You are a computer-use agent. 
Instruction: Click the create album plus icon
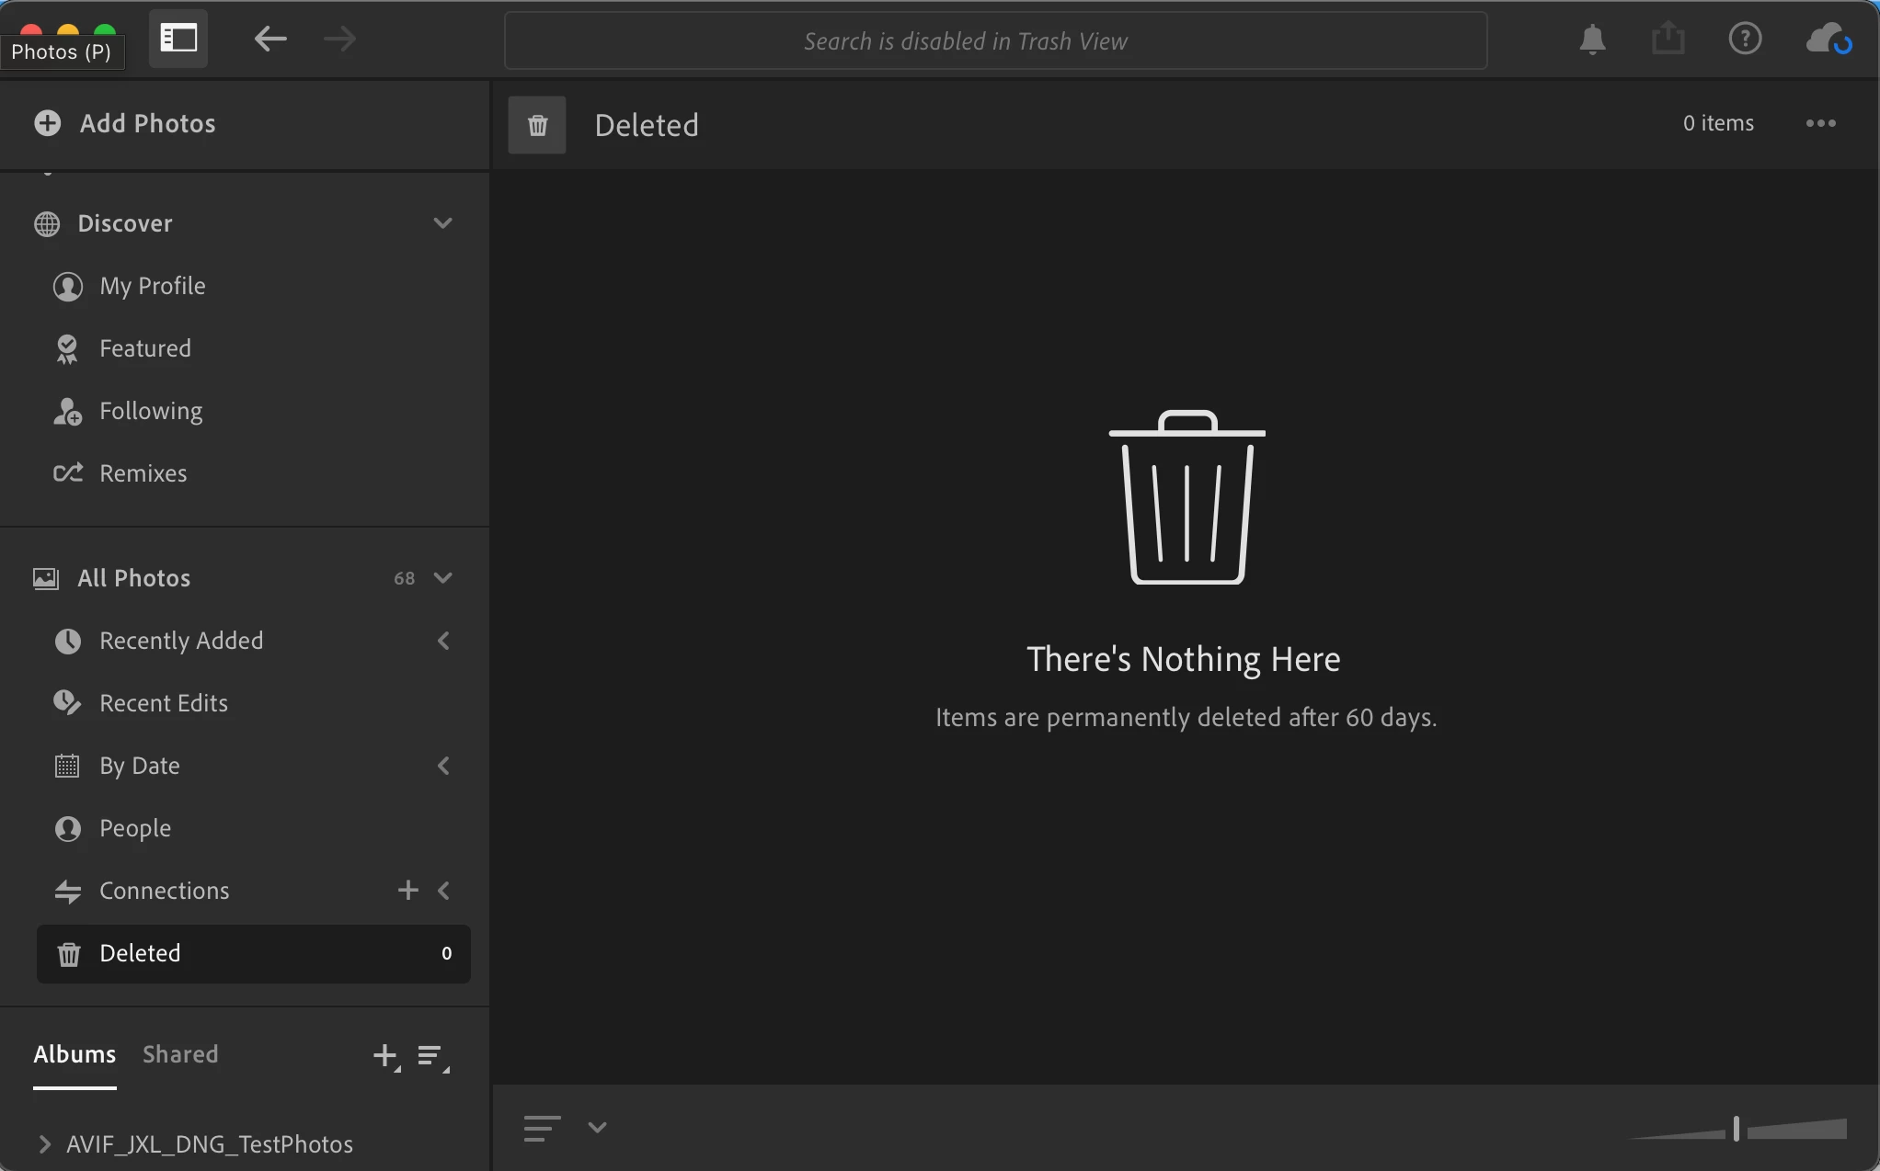point(385,1056)
